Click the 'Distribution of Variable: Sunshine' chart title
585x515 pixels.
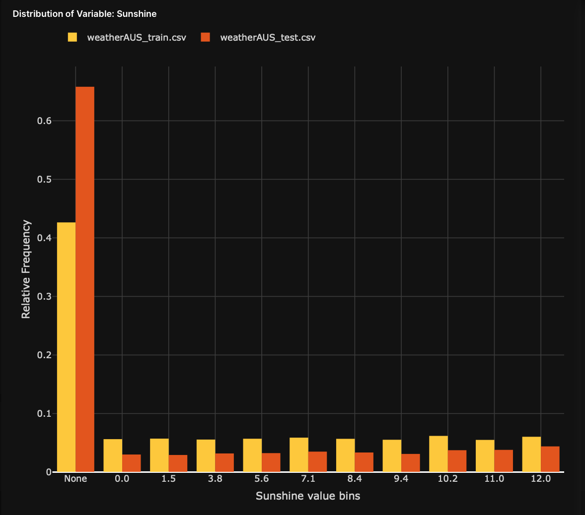click(x=84, y=14)
